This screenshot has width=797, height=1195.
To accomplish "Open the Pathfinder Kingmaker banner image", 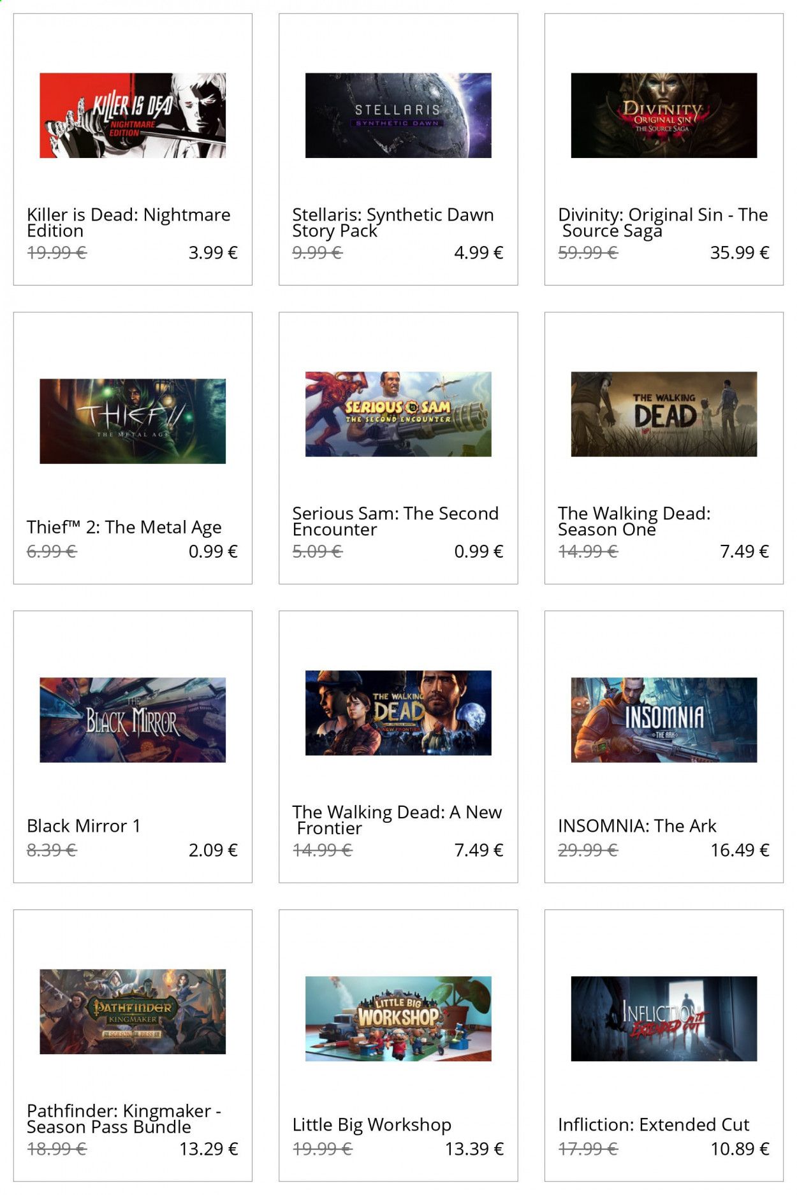I will click(133, 1011).
